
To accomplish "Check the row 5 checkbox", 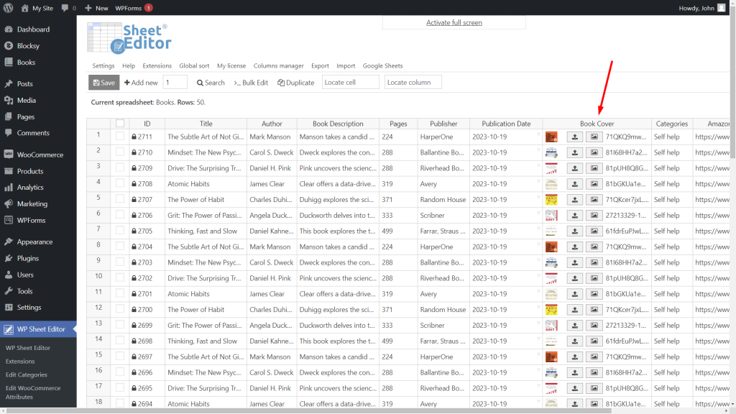I will (120, 199).
